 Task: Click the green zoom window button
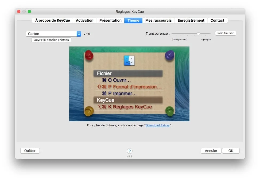[29, 11]
